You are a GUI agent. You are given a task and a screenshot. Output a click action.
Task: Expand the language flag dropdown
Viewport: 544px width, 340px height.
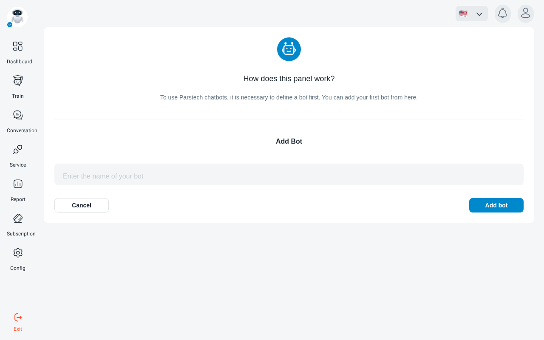[472, 14]
